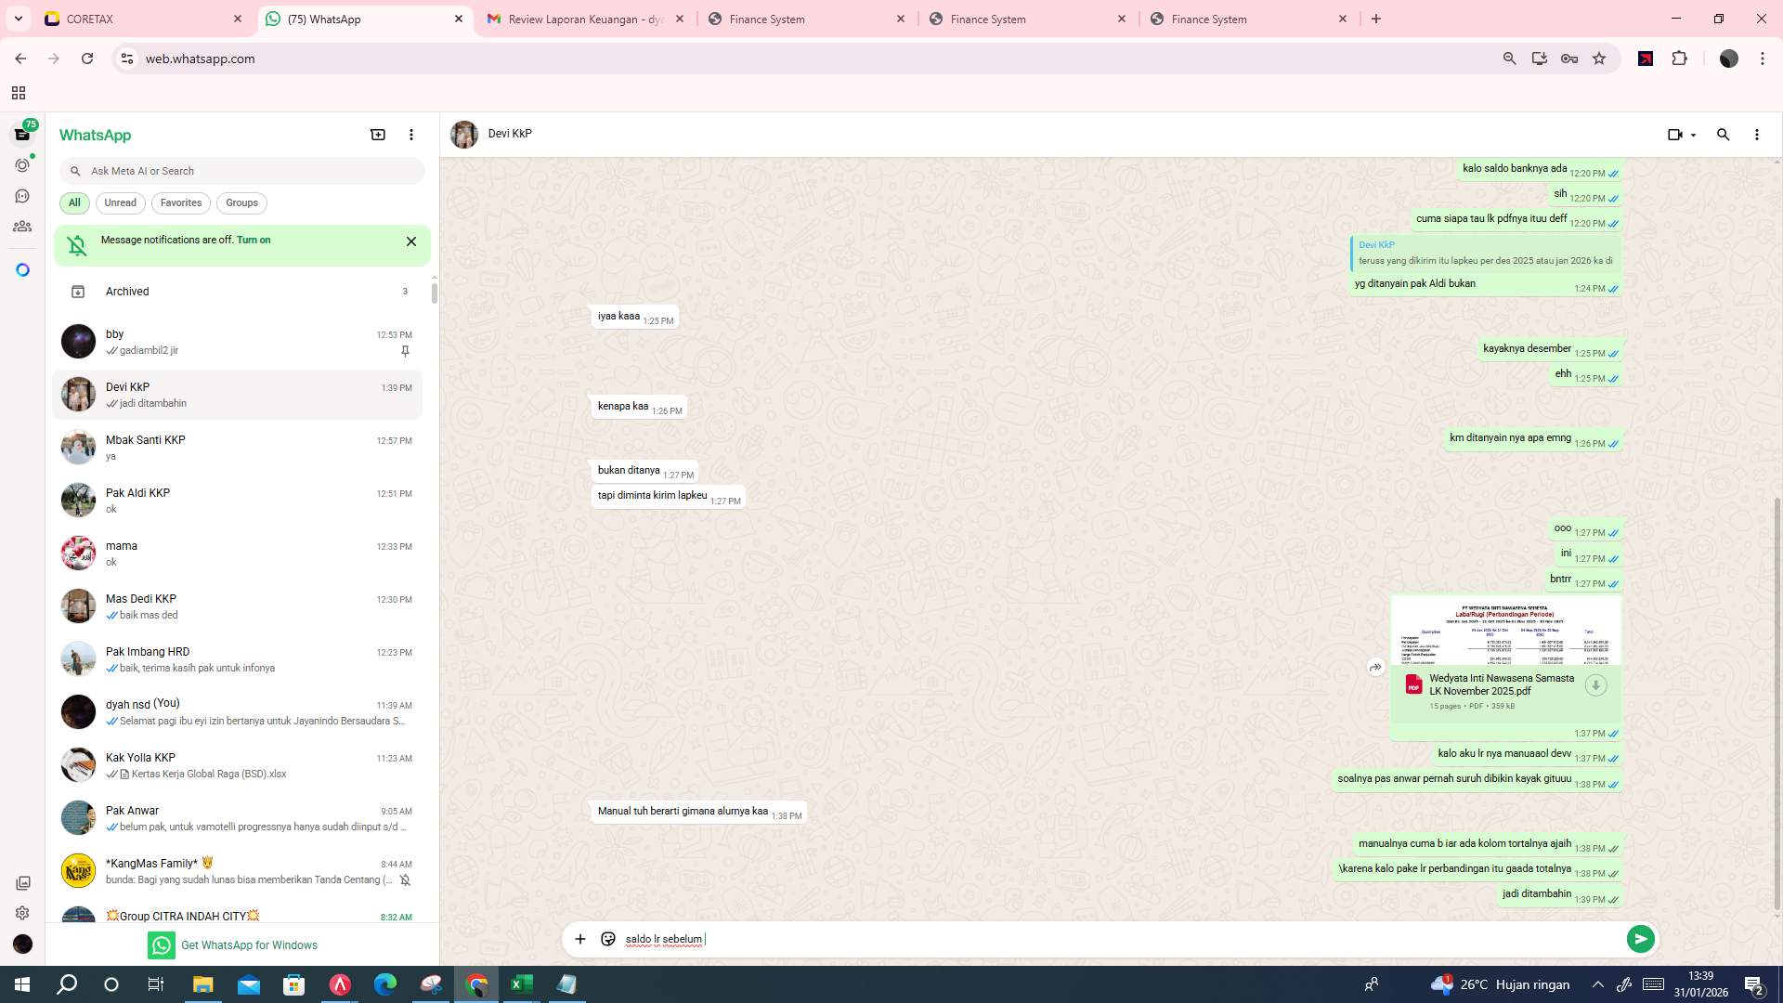
Task: Open the chat options three-dot menu
Action: click(1756, 135)
